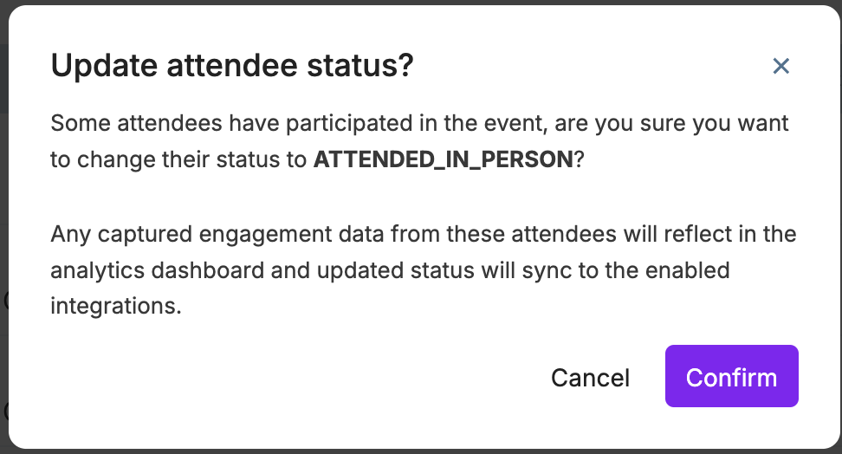Image resolution: width=842 pixels, height=454 pixels.
Task: Click the words "to change their status to"
Action: (178, 160)
